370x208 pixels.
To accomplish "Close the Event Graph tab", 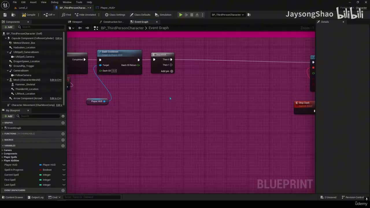I will [x=157, y=22].
